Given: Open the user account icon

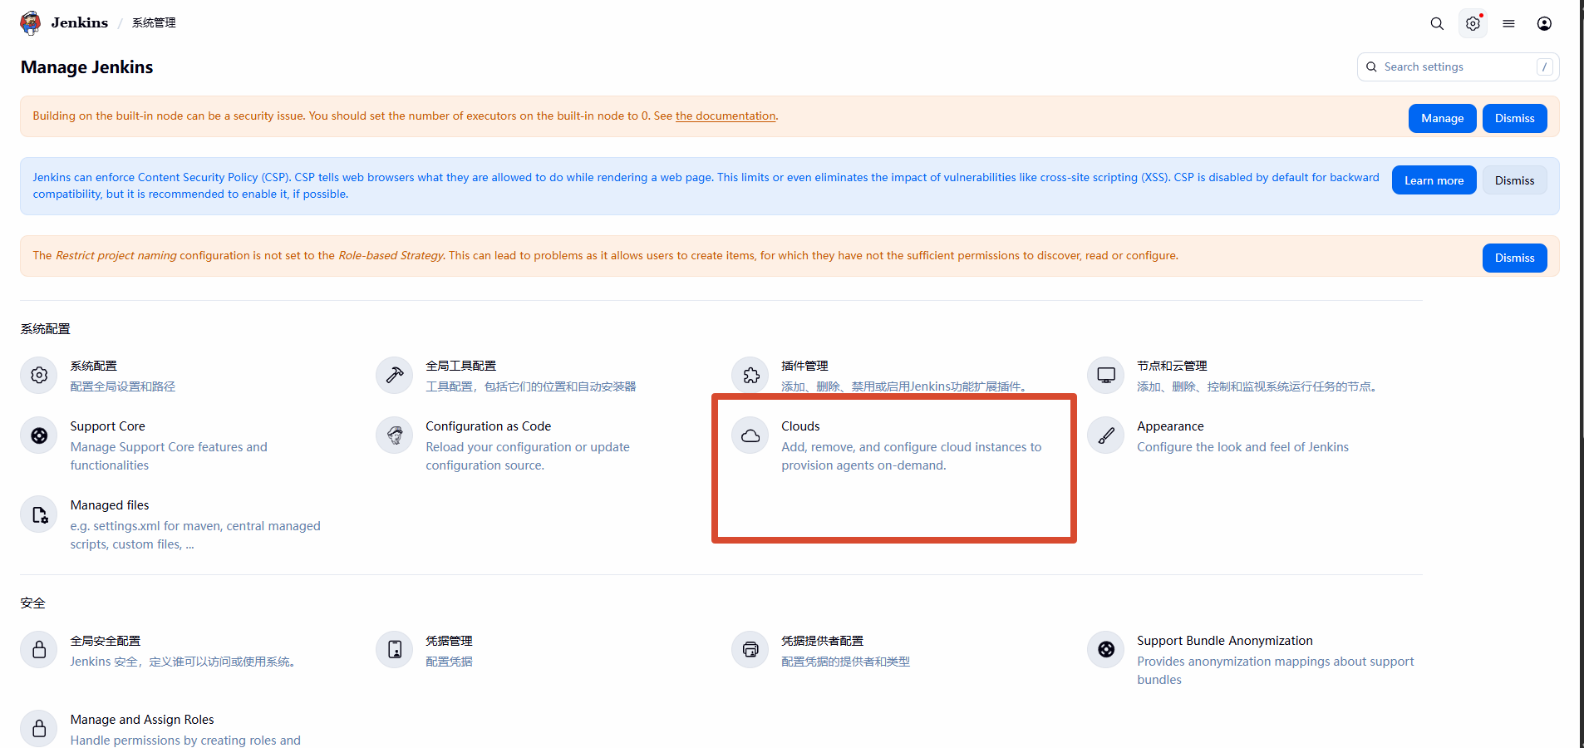Looking at the screenshot, I should (1544, 23).
